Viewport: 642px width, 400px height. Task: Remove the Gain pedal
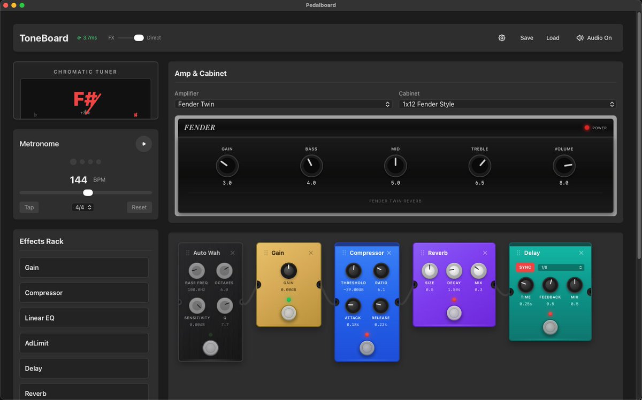coord(311,253)
